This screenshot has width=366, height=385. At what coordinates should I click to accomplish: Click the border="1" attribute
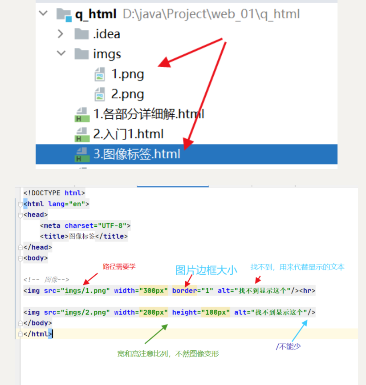pyautogui.click(x=193, y=291)
